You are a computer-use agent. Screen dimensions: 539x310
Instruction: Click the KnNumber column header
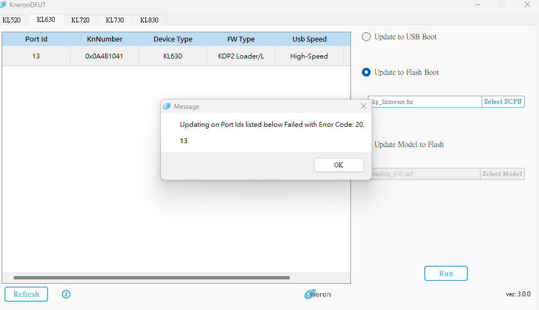pyautogui.click(x=104, y=39)
